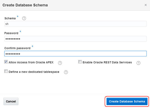Close the Create Database Schema dialog
This screenshot has width=150, height=108.
point(146,5)
